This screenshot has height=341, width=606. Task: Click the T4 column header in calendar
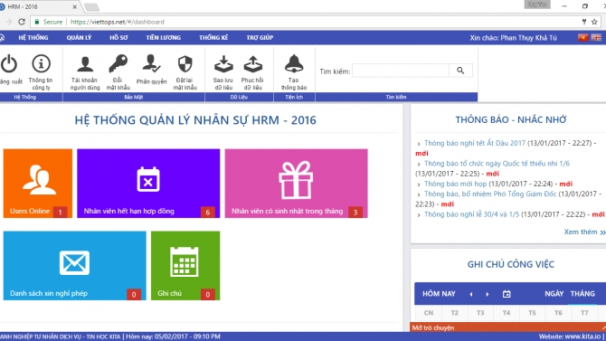tap(507, 313)
